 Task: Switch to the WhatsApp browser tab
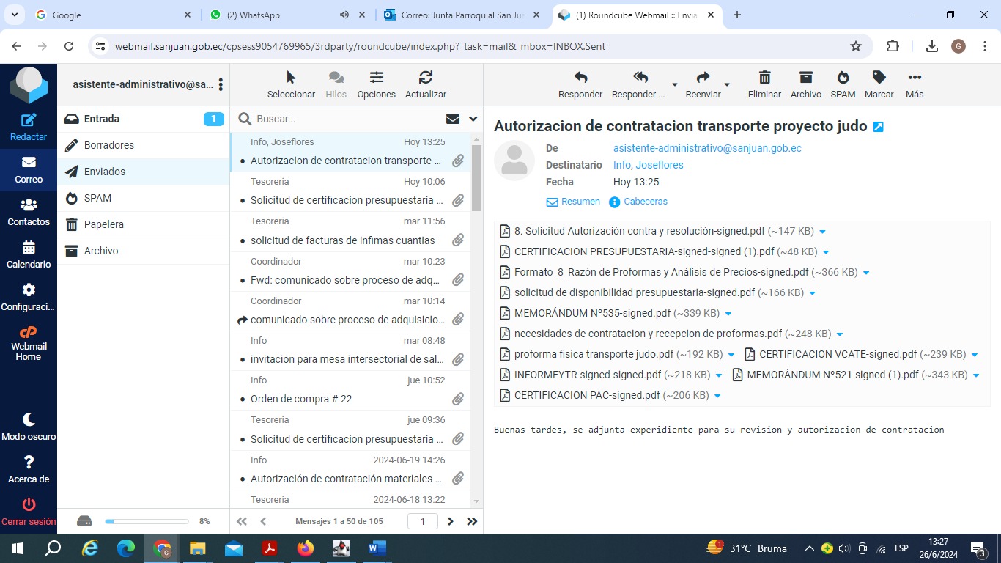253,15
